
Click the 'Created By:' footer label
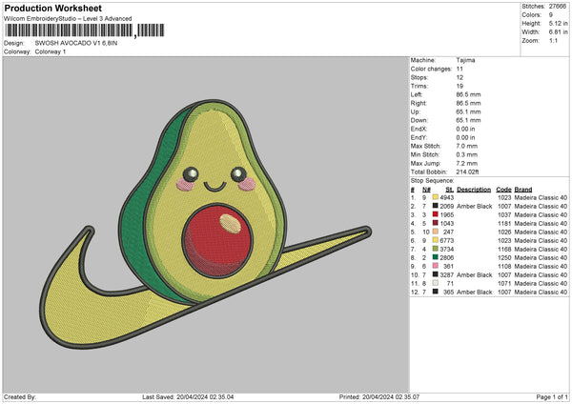click(x=20, y=396)
